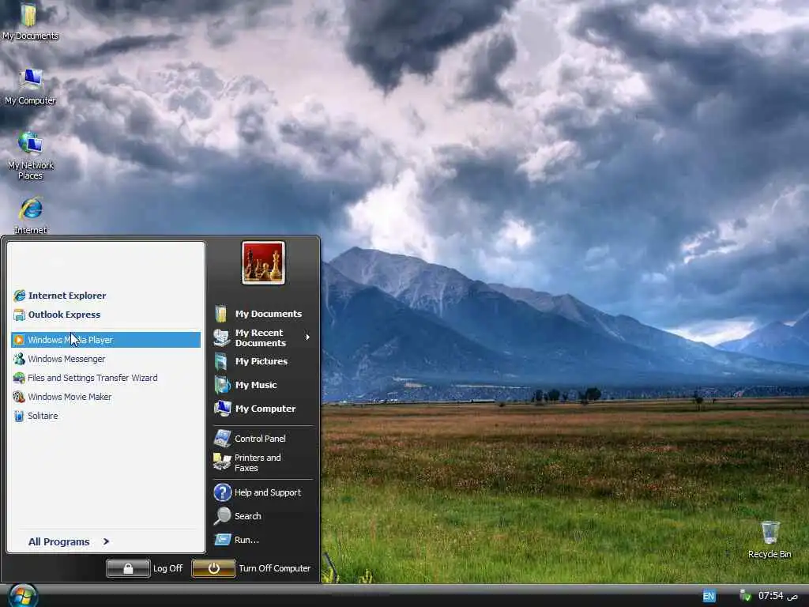This screenshot has height=607, width=809.
Task: Open Internet desktop shortcut icon
Action: [31, 216]
